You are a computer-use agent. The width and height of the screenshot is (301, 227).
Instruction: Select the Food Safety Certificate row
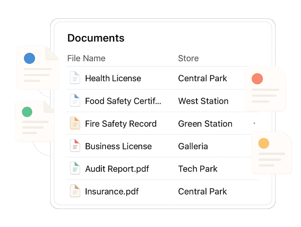[123, 101]
